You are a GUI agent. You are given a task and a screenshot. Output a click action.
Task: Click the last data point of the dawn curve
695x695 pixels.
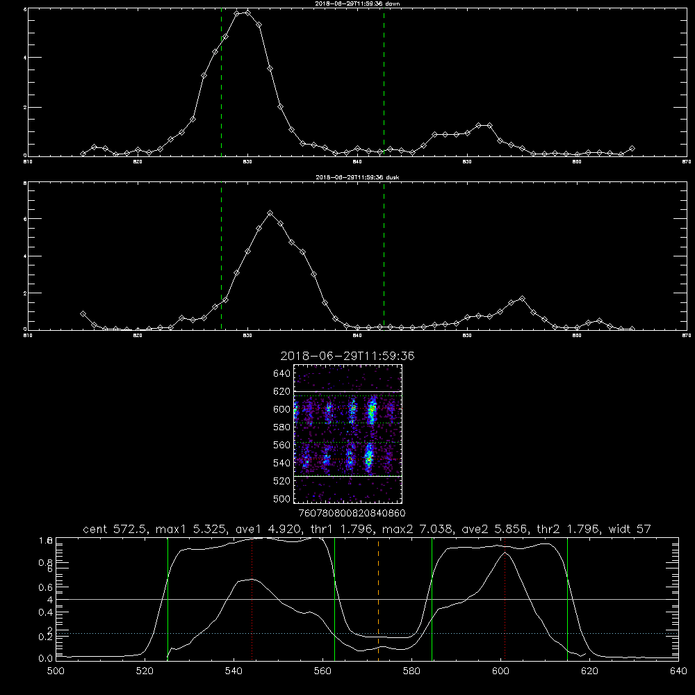(x=632, y=149)
